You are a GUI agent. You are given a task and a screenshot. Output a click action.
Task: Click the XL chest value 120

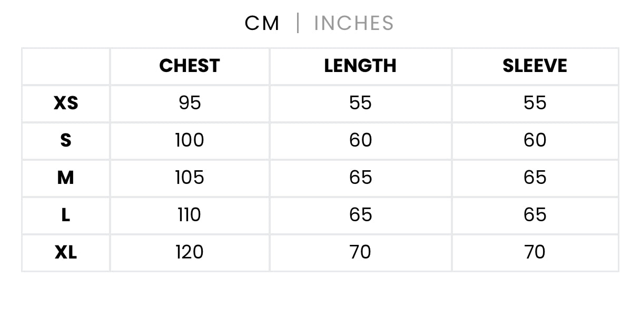point(190,252)
